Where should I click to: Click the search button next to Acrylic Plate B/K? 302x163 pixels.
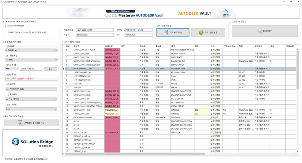[50, 69]
